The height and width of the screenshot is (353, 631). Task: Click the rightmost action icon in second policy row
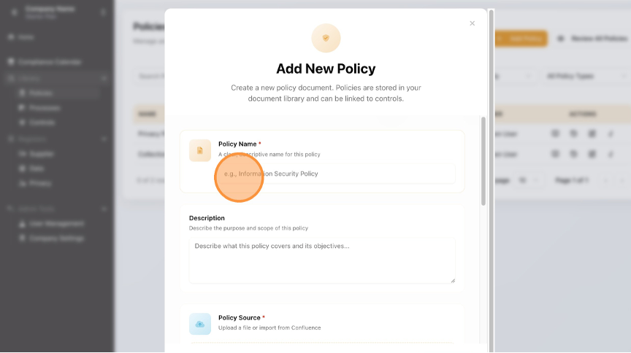tap(611, 154)
